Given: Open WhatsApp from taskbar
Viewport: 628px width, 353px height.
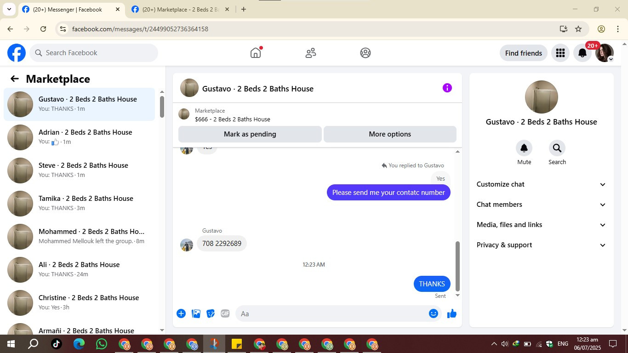Looking at the screenshot, I should click(102, 344).
